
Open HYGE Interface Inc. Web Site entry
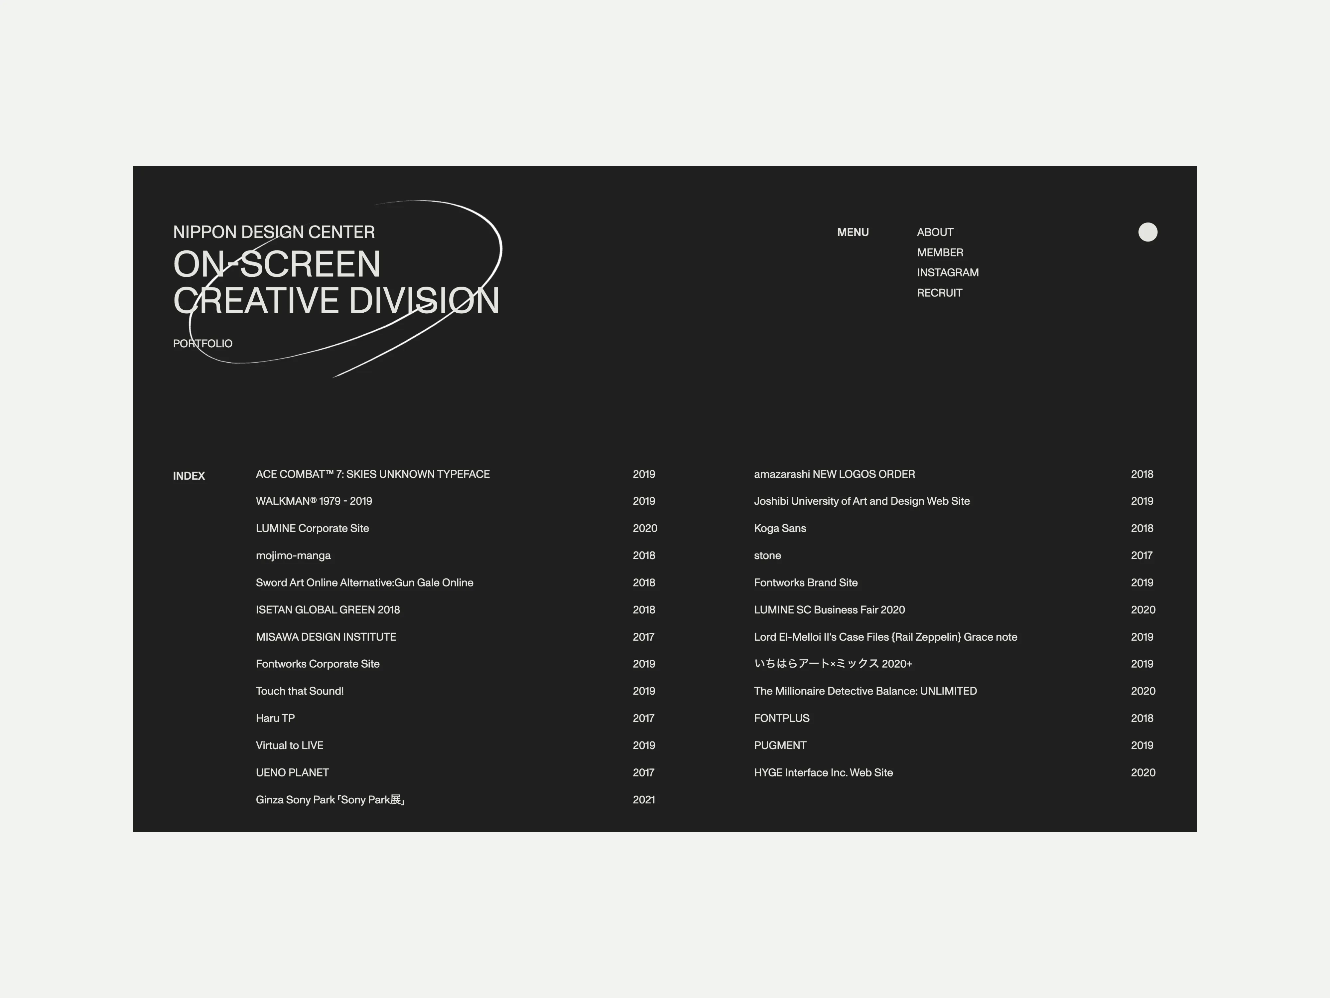[x=823, y=772]
